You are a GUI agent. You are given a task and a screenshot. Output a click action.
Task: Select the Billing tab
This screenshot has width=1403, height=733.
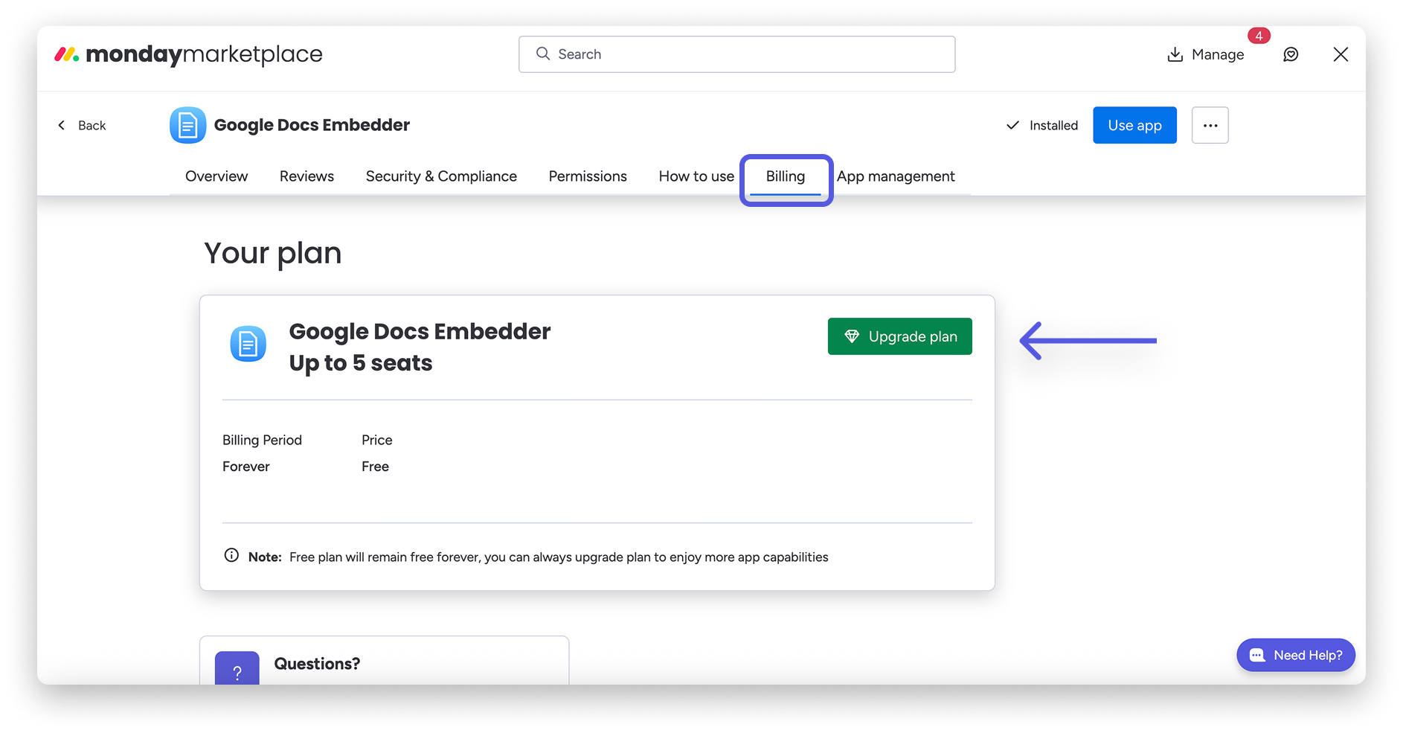pos(786,176)
